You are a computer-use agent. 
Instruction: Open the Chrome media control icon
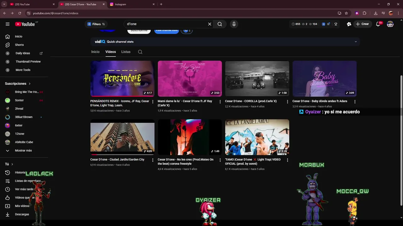click(383, 13)
